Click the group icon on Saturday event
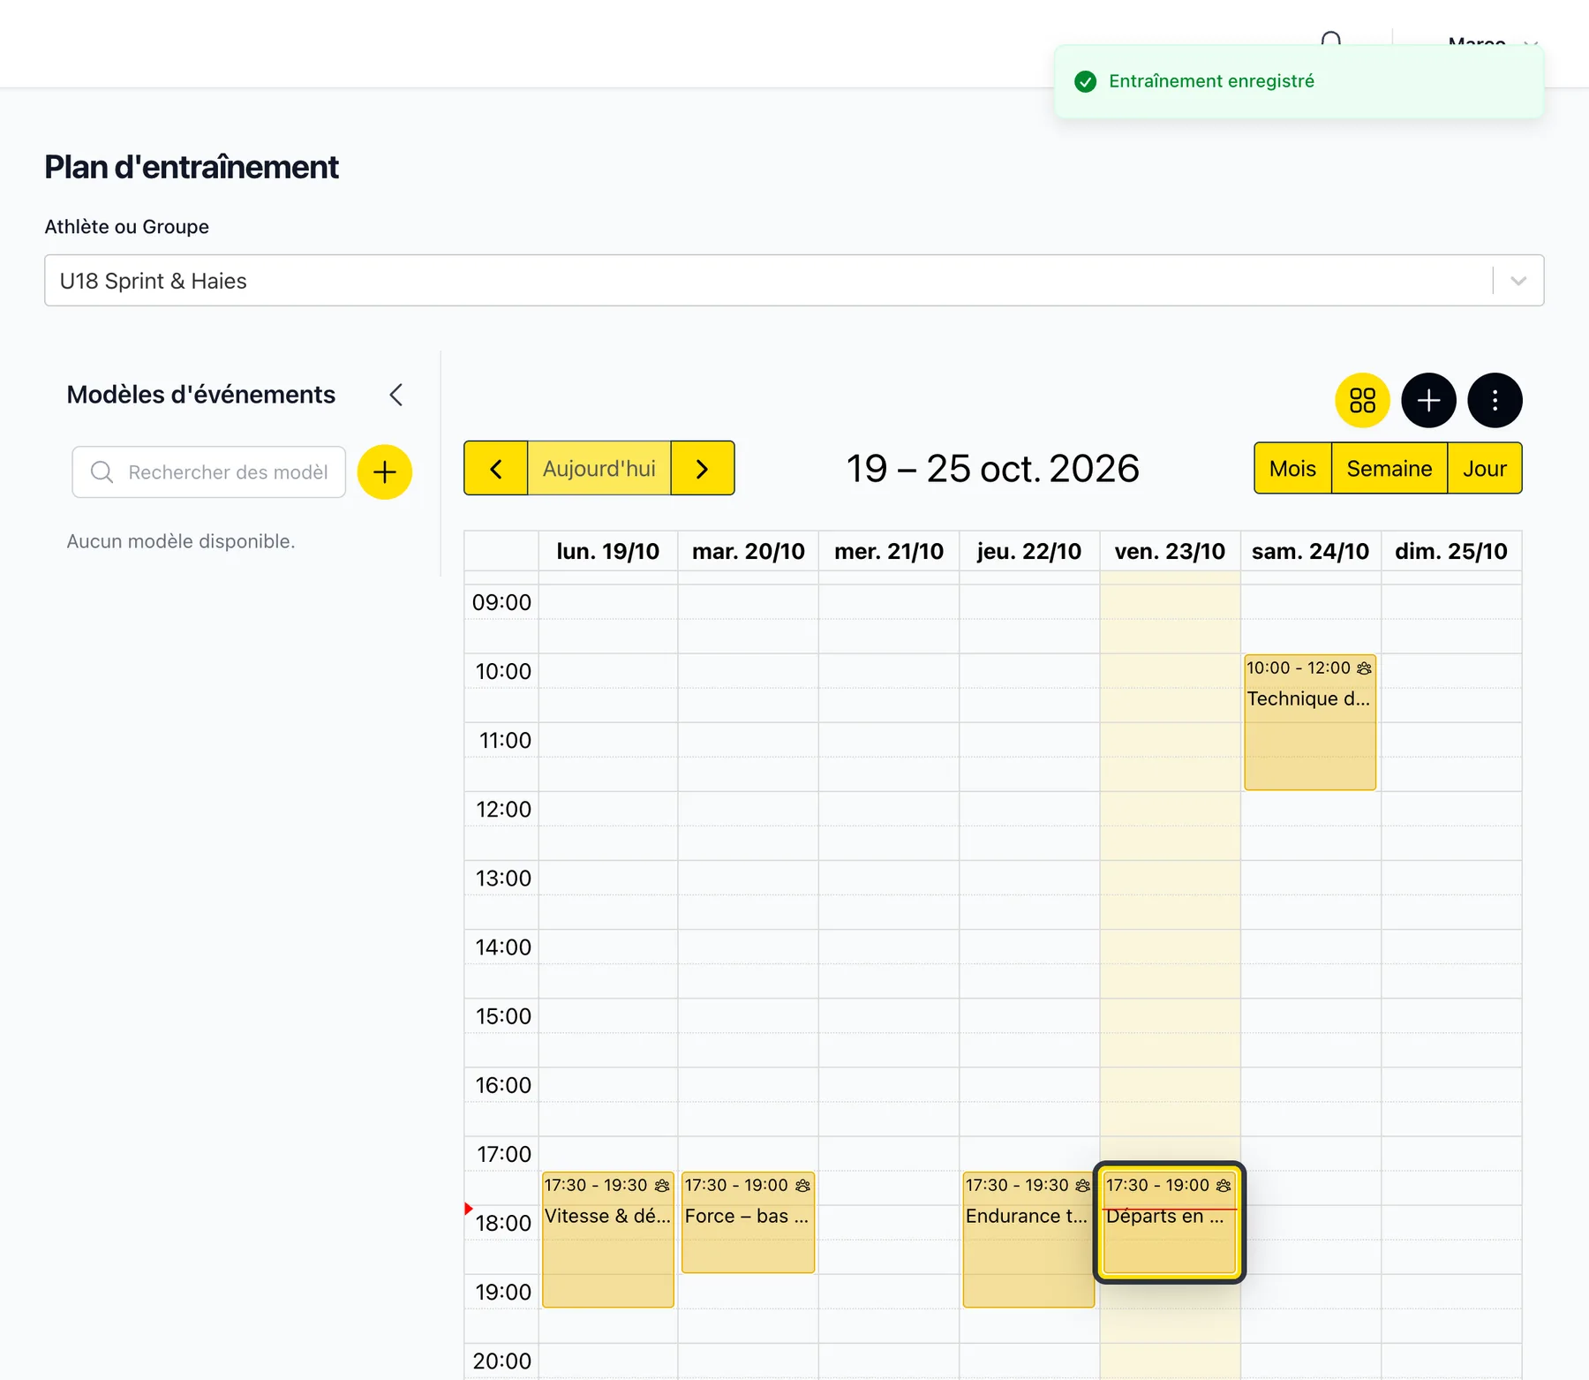 (x=1364, y=668)
